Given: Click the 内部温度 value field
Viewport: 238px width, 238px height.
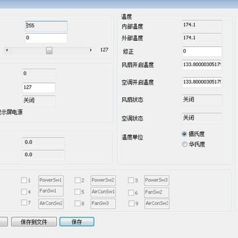Looking at the screenshot, I should (202, 25).
